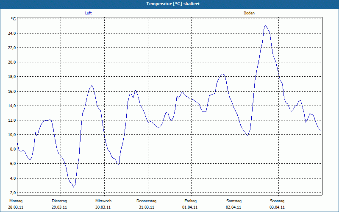Click the 25°C temperature peak on Samstag
Image resolution: width=339 pixels, height=212 pixels.
266,25
